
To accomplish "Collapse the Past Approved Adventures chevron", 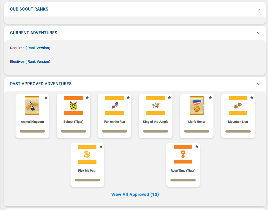I will click(259, 84).
